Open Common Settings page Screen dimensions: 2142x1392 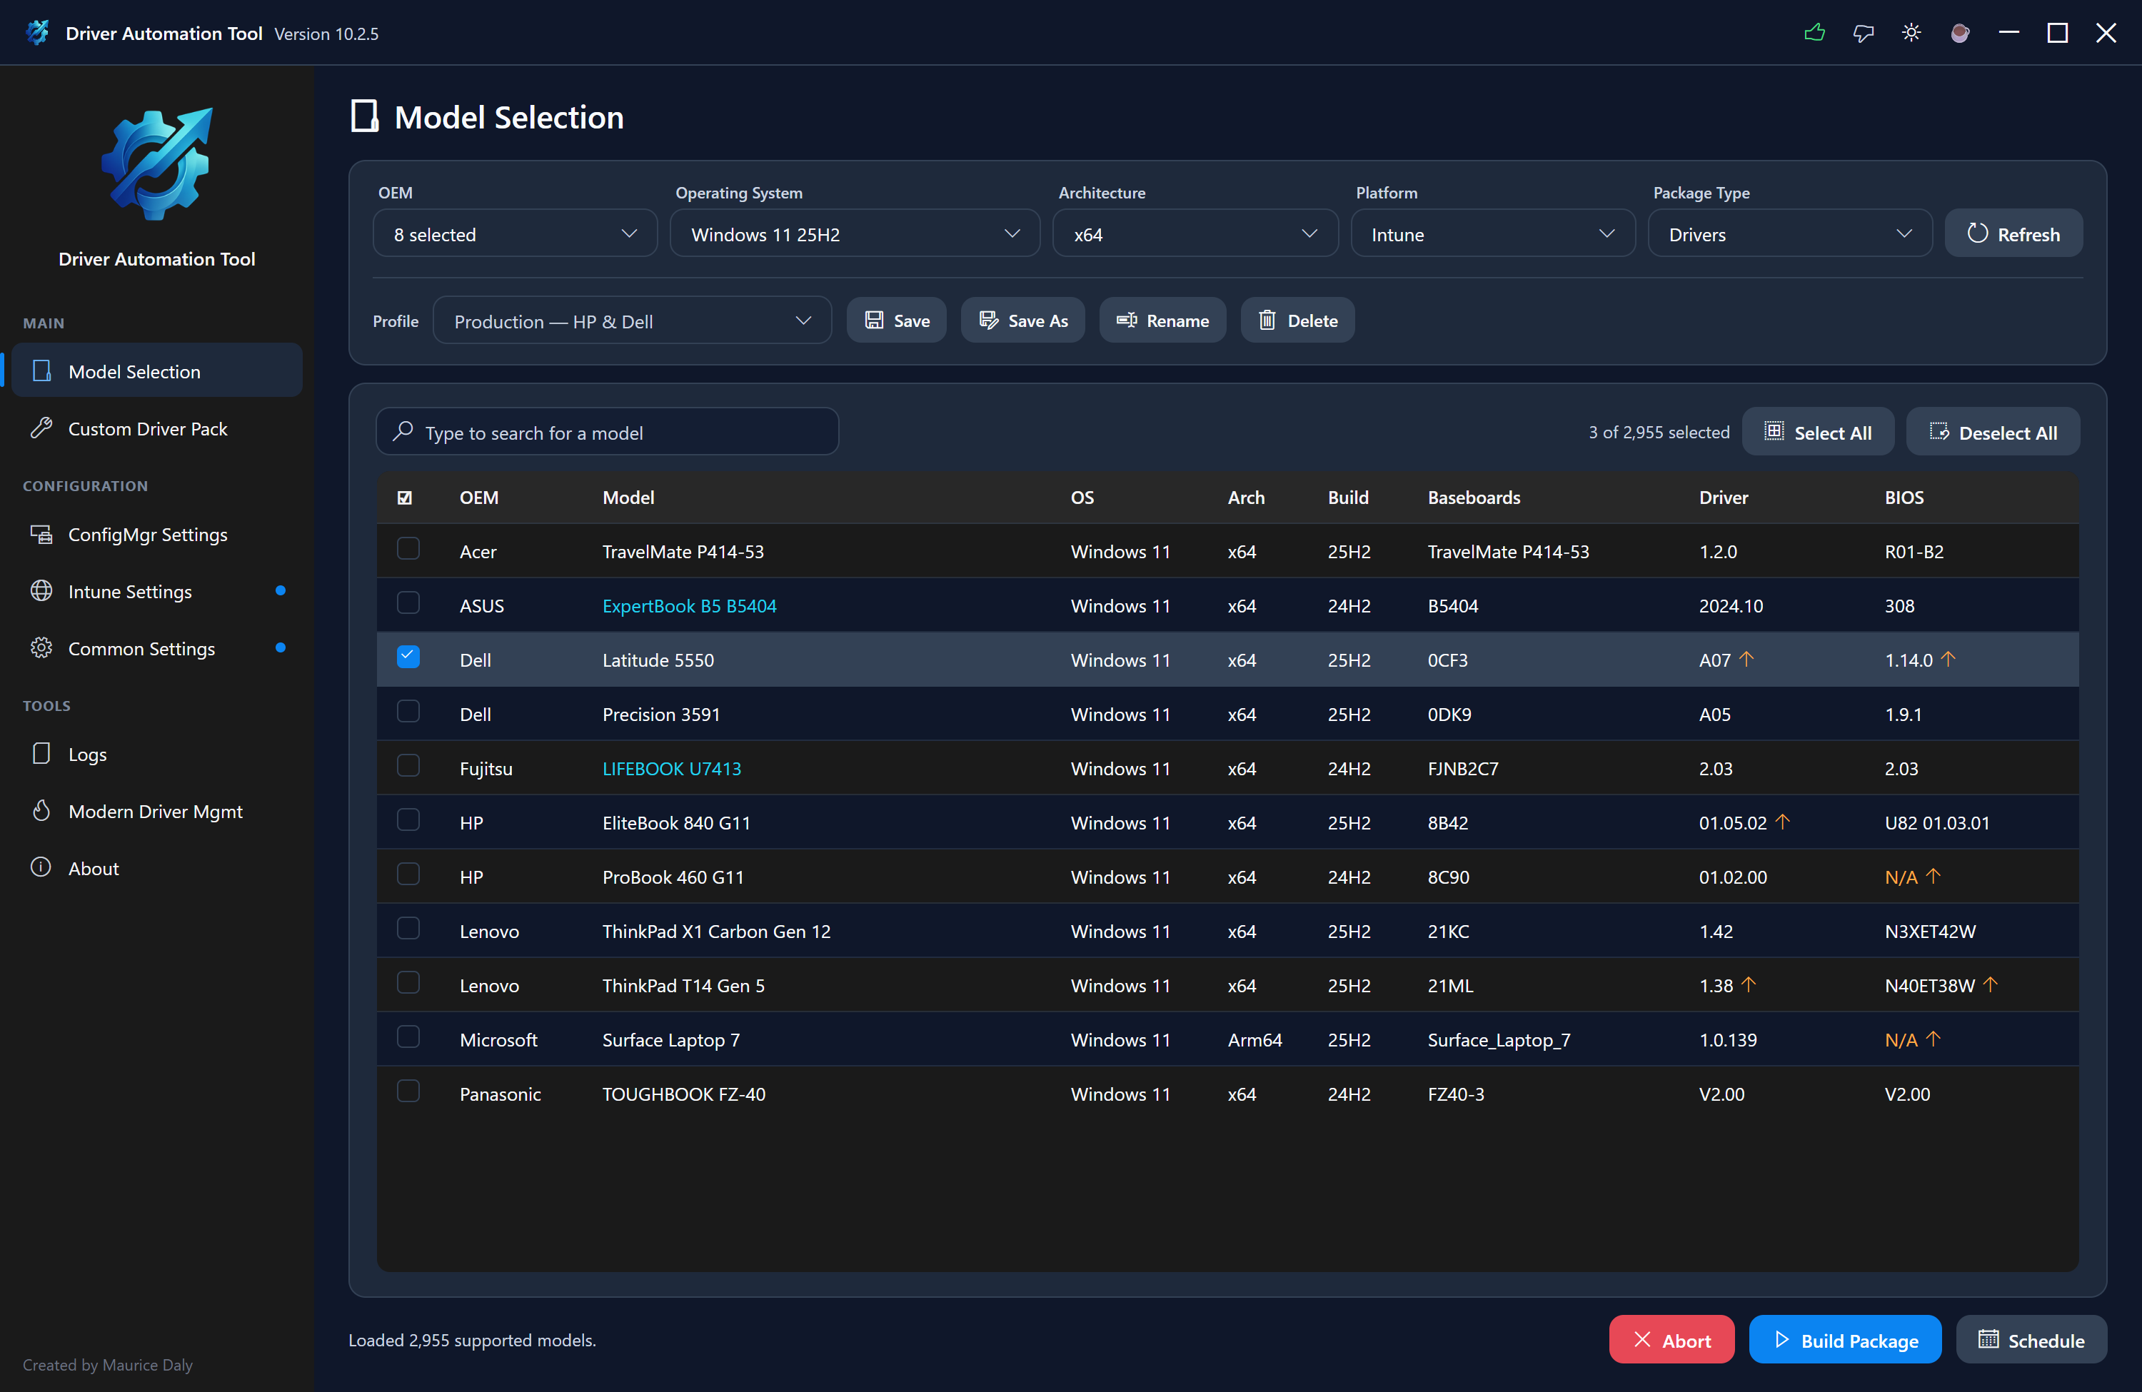156,649
